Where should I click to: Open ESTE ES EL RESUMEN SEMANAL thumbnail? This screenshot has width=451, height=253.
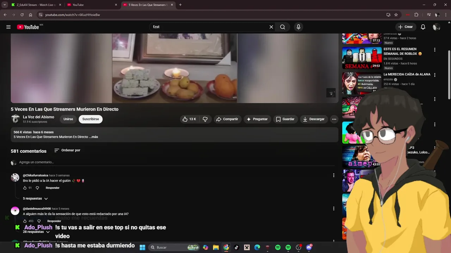click(x=362, y=58)
